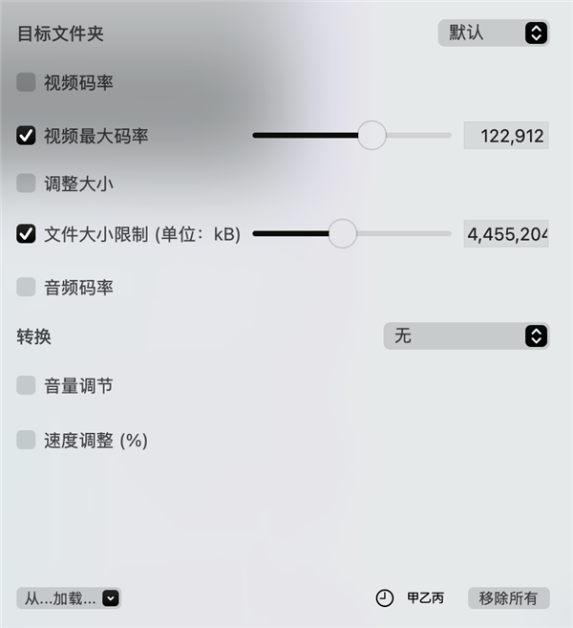Click the clock history icon
The image size is (573, 628).
click(384, 598)
